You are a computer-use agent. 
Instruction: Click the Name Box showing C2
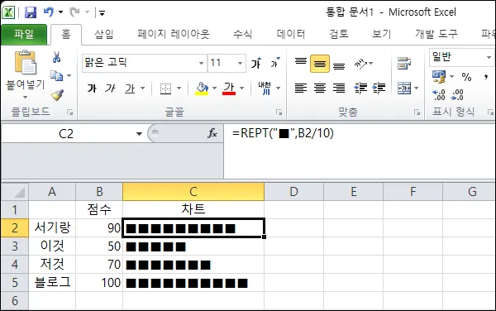[66, 134]
